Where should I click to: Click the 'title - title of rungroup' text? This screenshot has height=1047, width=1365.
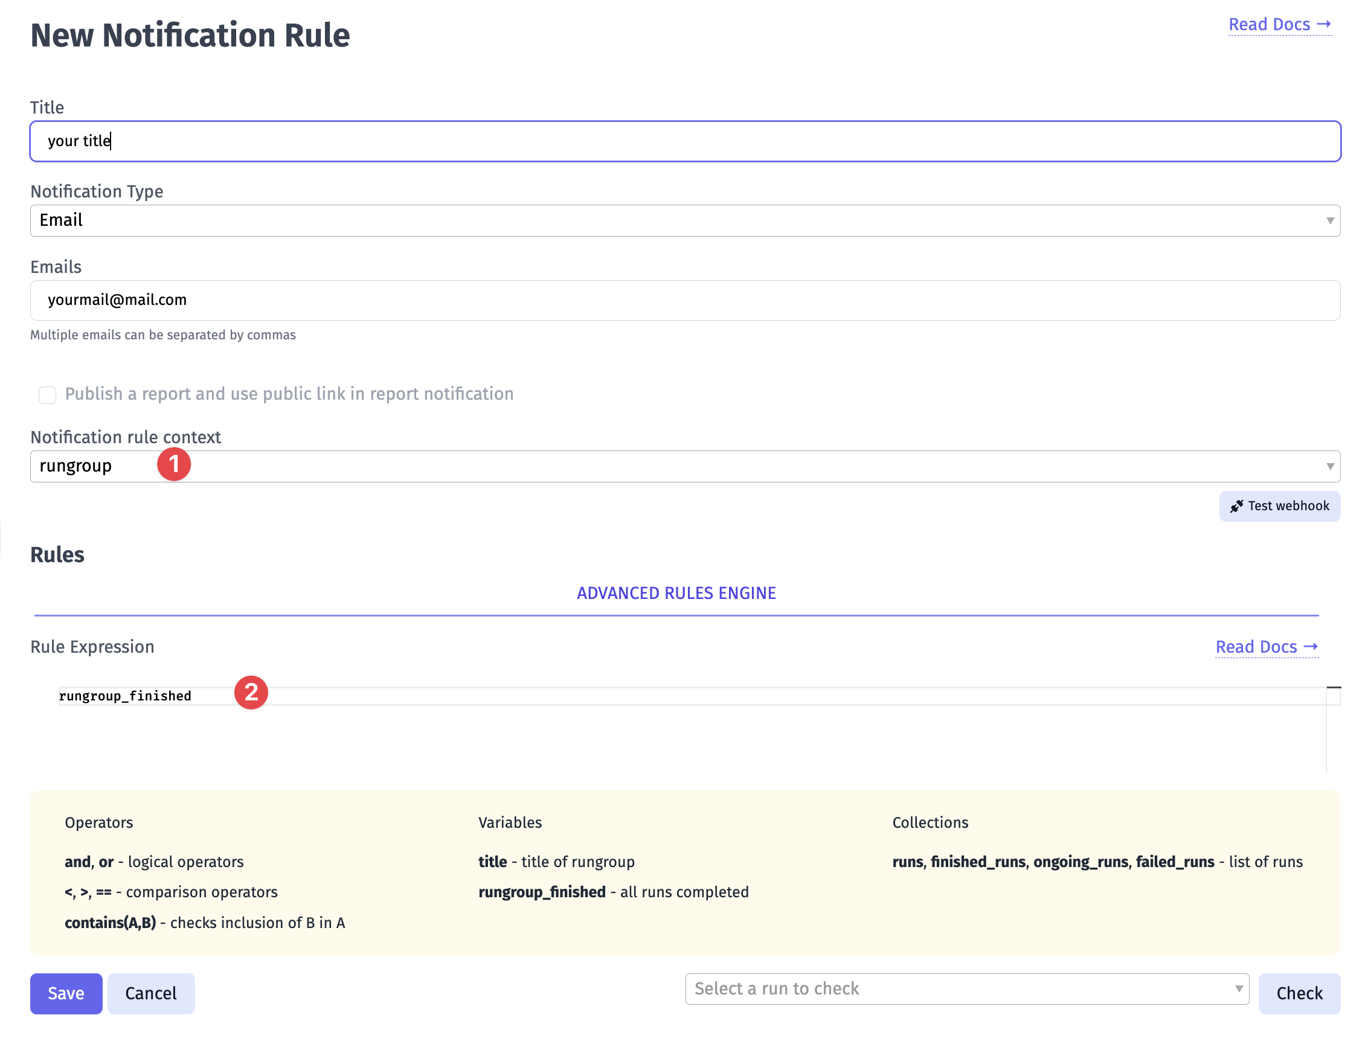[x=556, y=862]
